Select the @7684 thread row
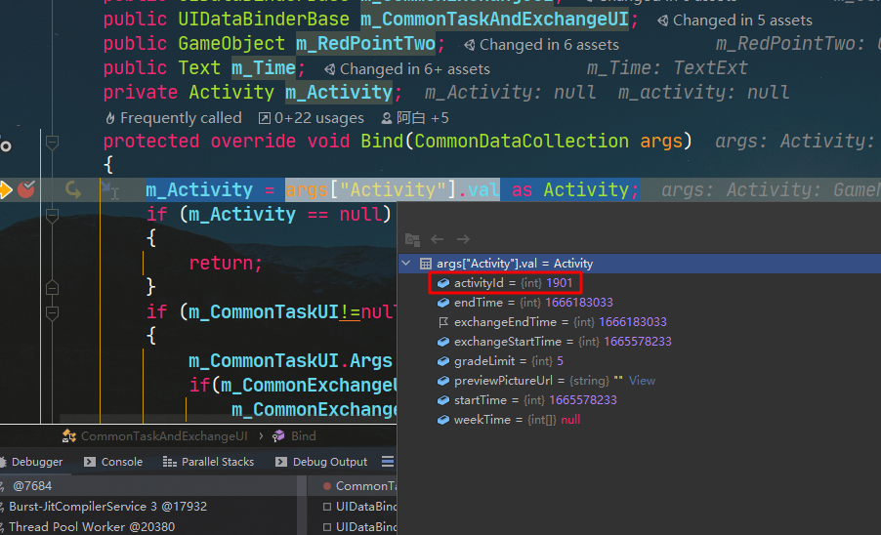This screenshot has width=881, height=535. (x=148, y=485)
